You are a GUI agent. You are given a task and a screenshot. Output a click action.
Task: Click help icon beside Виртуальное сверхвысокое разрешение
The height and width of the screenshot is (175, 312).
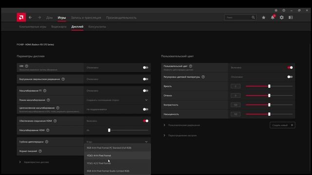coord(63,79)
